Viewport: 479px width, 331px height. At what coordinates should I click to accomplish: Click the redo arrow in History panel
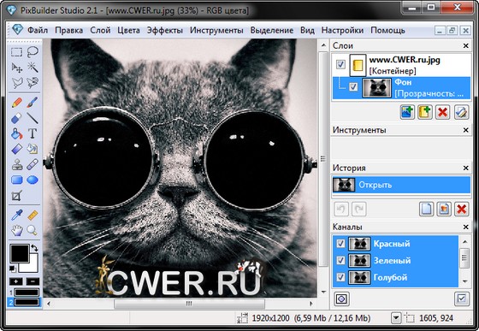point(359,210)
